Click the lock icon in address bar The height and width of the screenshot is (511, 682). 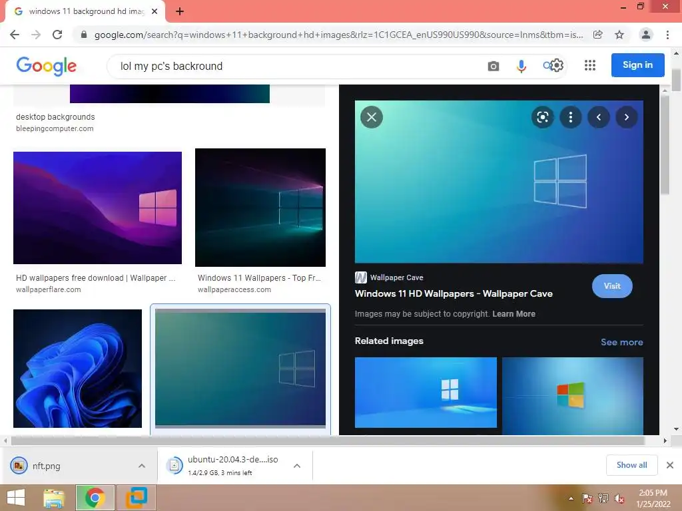[x=83, y=35]
